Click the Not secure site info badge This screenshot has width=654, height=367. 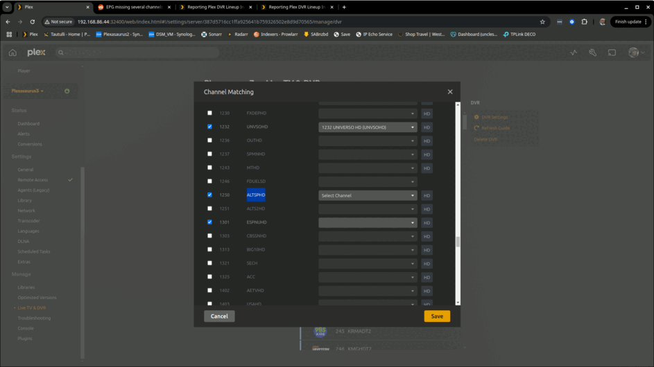coord(58,21)
